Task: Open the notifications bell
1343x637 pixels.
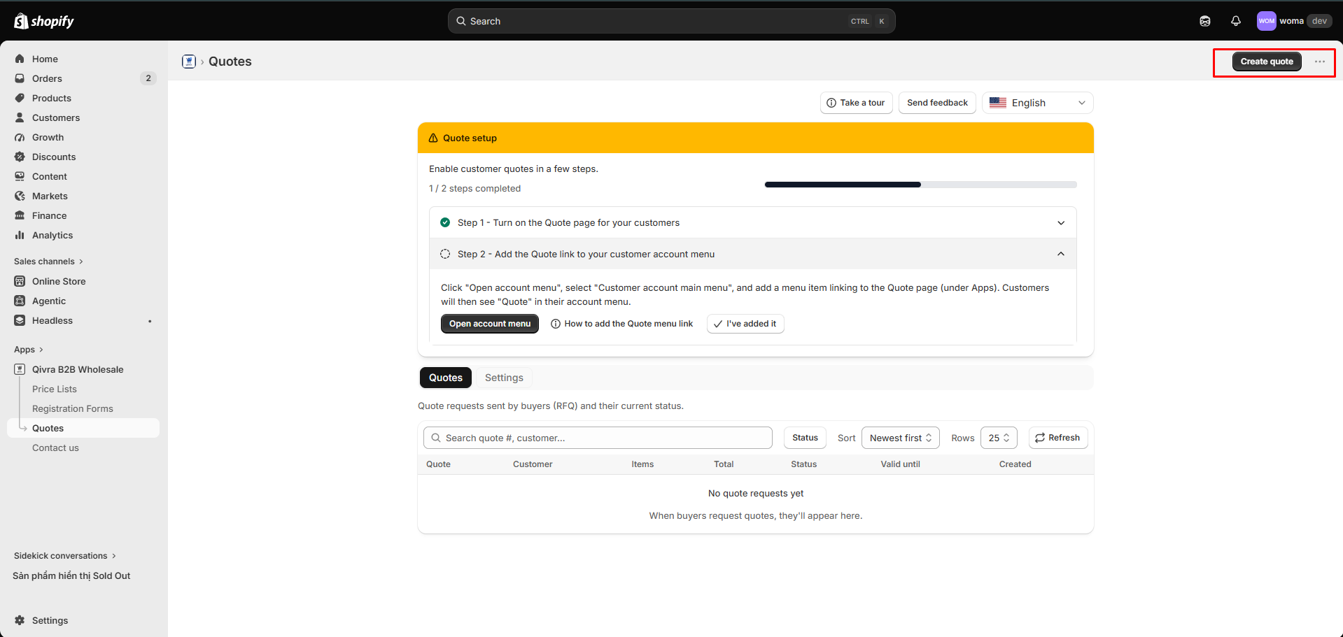Action: [1235, 21]
